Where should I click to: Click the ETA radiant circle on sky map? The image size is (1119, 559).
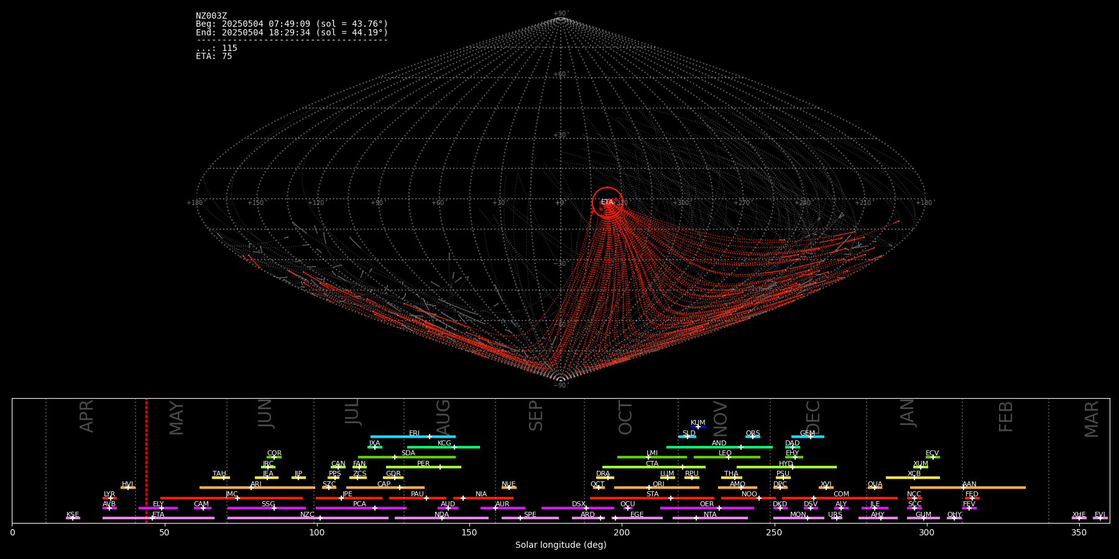click(x=607, y=202)
